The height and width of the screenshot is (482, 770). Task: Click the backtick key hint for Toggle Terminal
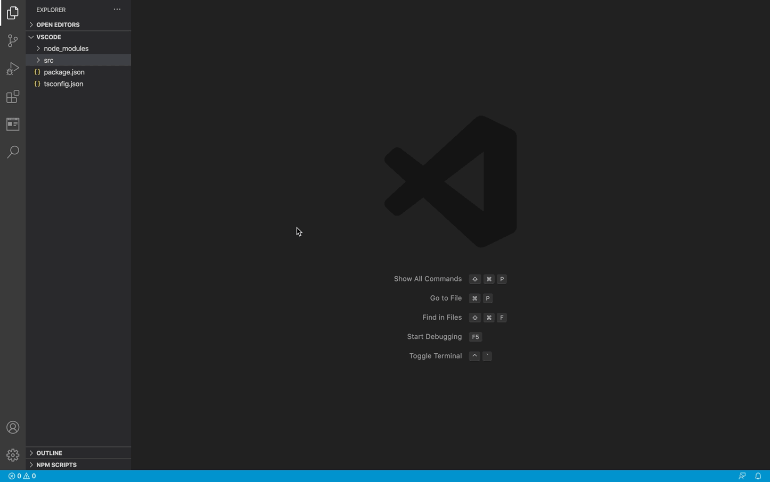(487, 356)
